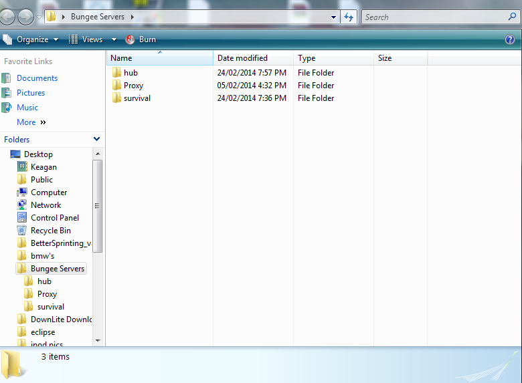Image resolution: width=522 pixels, height=383 pixels.
Task: Click the folder tree scrollbar thumb
Action: pyautogui.click(x=98, y=206)
